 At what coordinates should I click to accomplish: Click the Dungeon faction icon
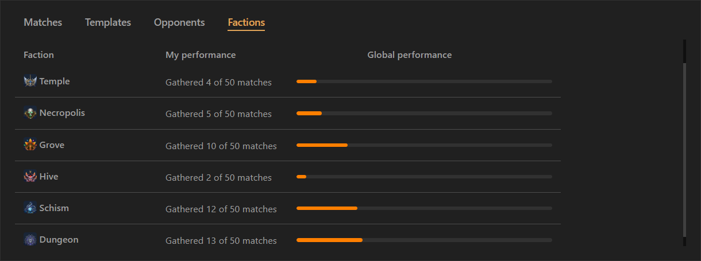[x=30, y=240]
